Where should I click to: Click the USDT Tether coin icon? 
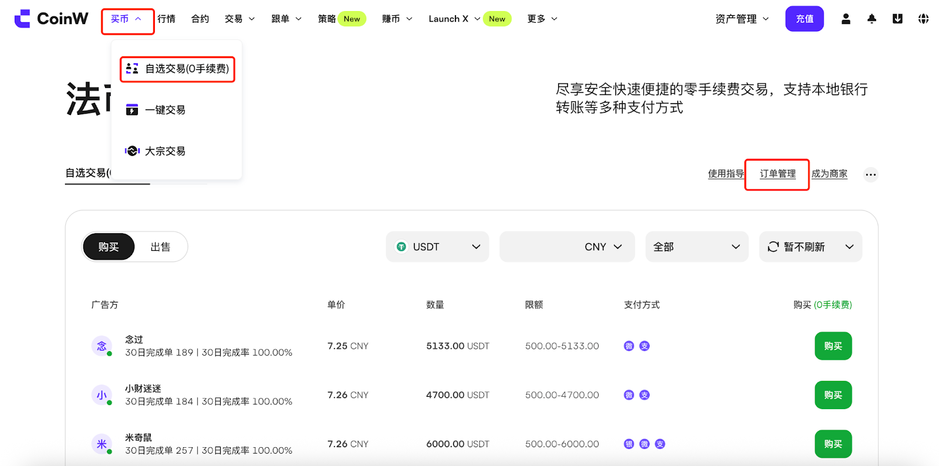coord(401,247)
